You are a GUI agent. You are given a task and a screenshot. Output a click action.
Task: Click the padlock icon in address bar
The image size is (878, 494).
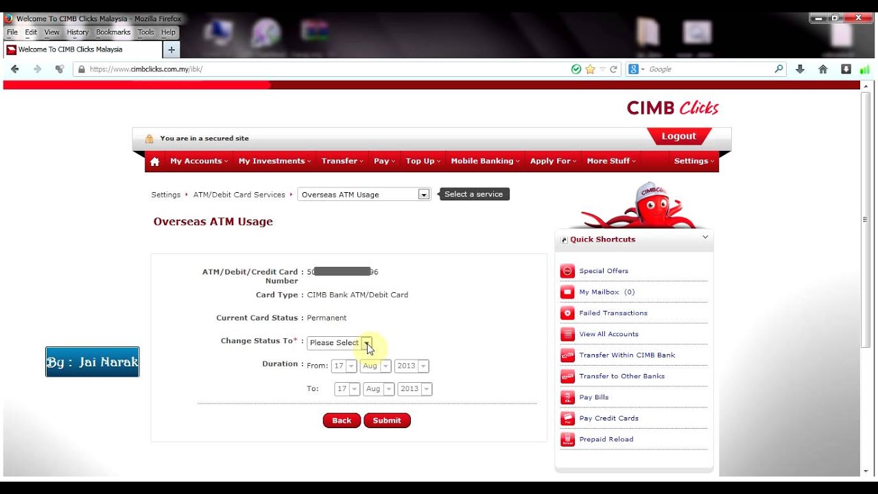82,69
